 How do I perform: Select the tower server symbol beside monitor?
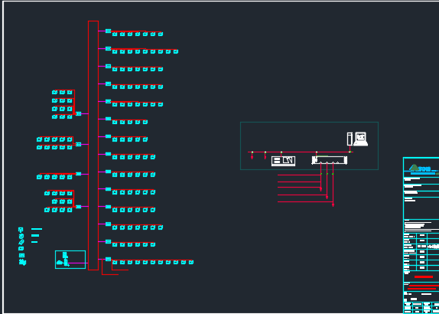350,139
